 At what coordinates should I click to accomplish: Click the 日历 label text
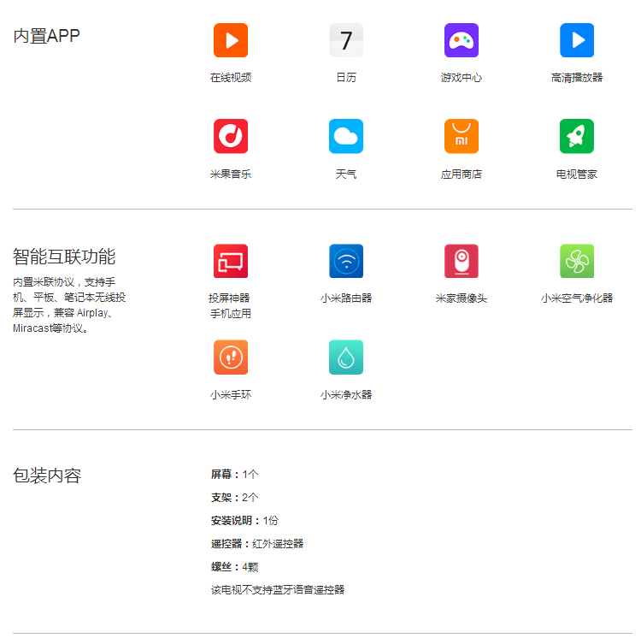click(x=346, y=78)
